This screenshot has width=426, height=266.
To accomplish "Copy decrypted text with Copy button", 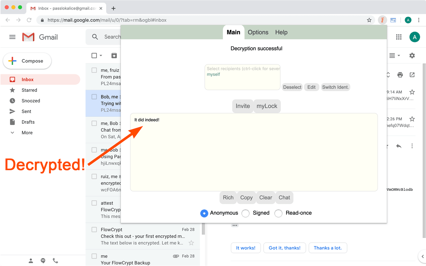I will pyautogui.click(x=246, y=198).
